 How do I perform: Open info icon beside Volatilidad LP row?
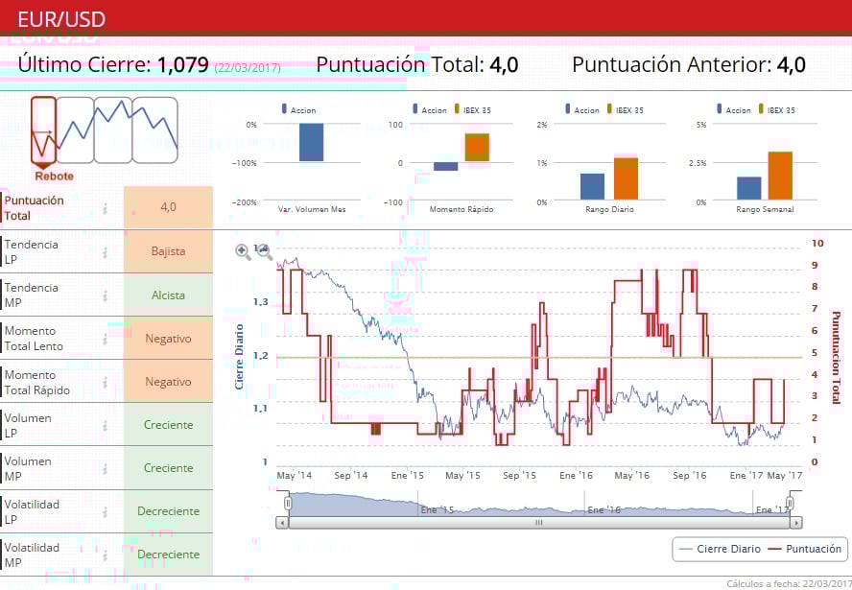[106, 511]
